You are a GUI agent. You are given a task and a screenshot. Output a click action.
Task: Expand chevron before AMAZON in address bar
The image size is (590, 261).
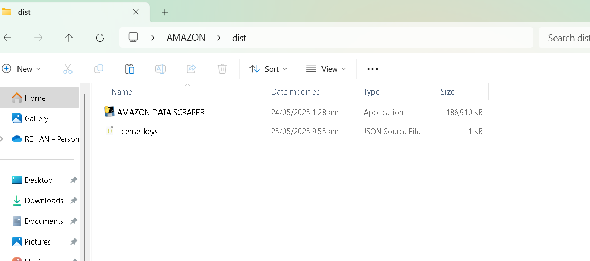tap(153, 38)
